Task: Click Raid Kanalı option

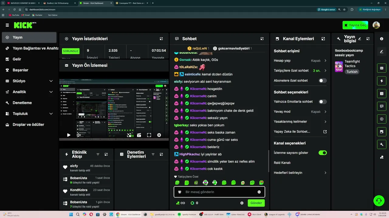Action: point(282,163)
